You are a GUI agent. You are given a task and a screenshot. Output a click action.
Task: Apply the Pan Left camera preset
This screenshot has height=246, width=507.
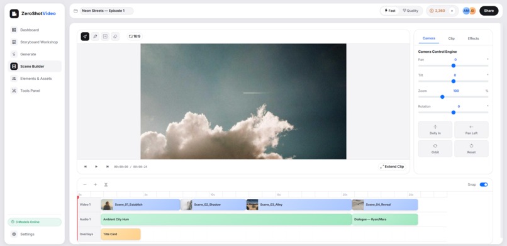471,130
